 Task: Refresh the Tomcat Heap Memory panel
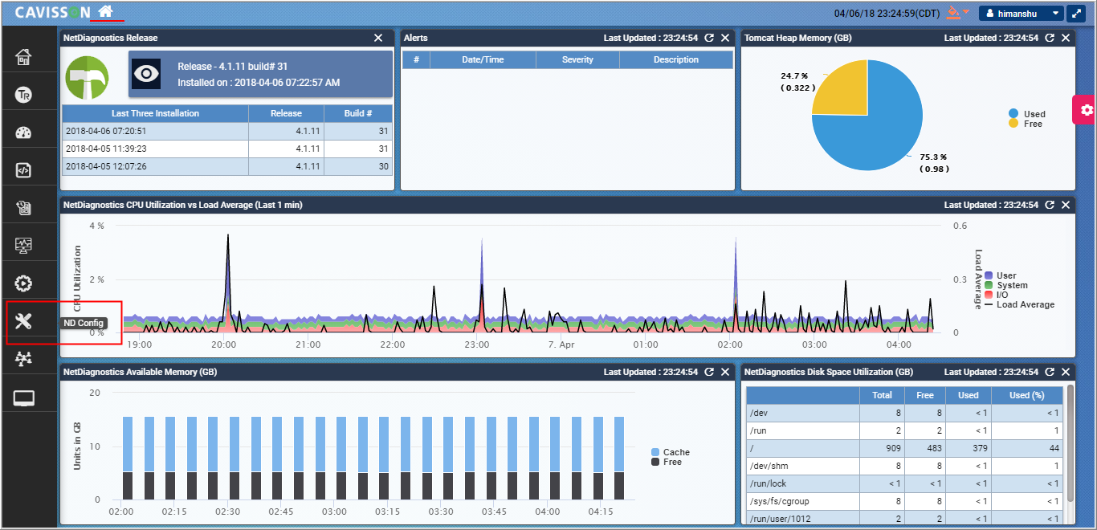click(x=1050, y=38)
